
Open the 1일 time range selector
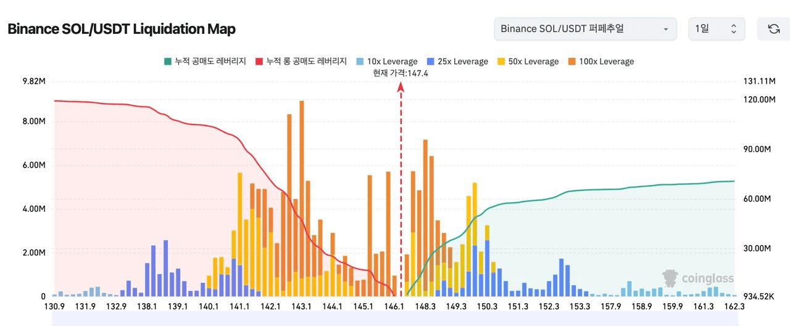[717, 29]
